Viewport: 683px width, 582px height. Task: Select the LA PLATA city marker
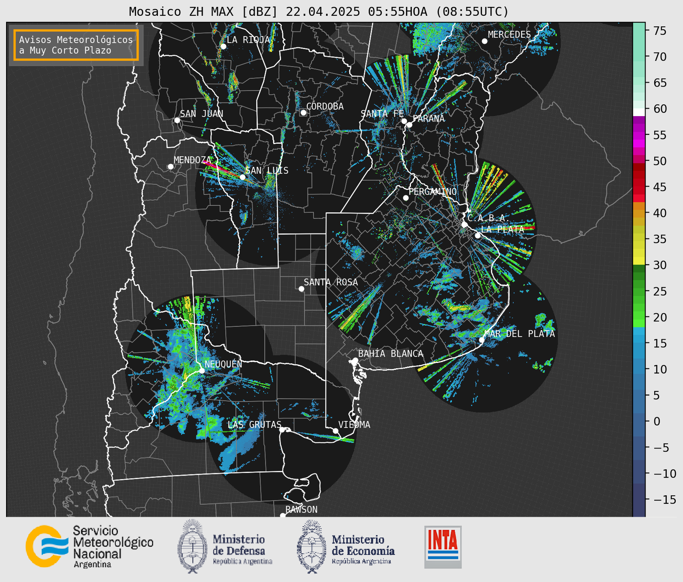point(478,236)
